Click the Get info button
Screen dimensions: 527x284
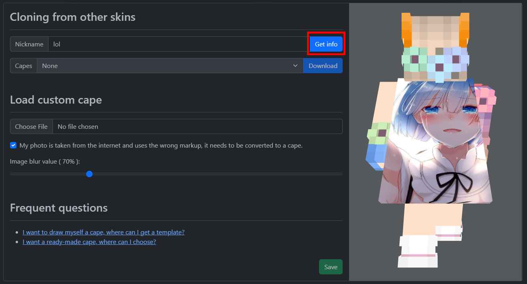pos(326,44)
